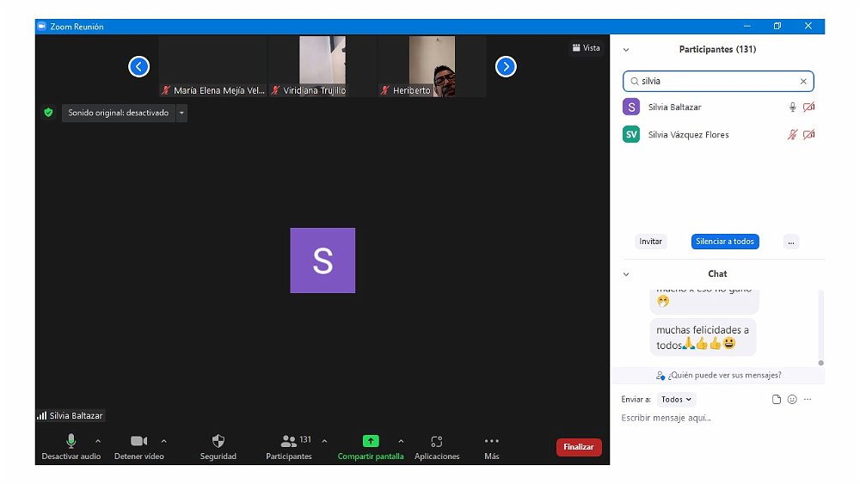Open the Aplicaciones icon in toolbar
860x484 pixels.
437,441
